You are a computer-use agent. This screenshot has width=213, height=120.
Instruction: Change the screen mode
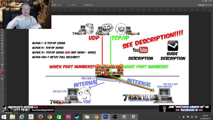tap(2, 79)
